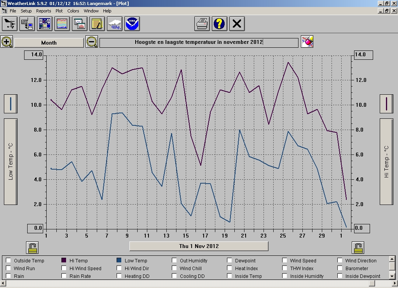Click the black X close plot icon

pyautogui.click(x=237, y=24)
